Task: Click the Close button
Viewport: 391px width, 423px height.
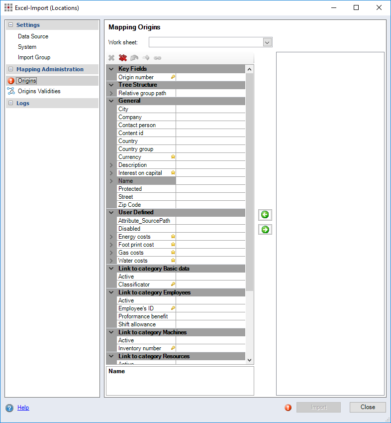Action: click(368, 407)
